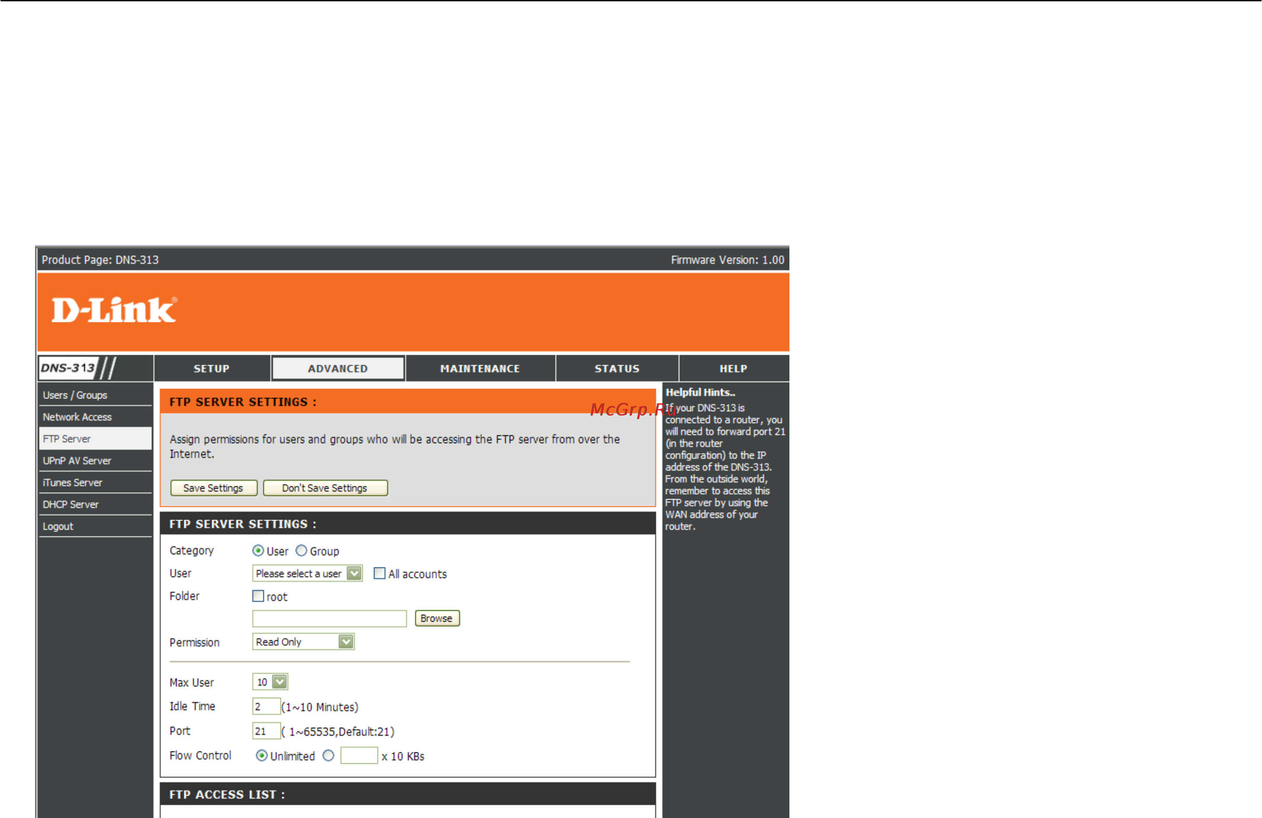The image size is (1262, 818).
Task: Click the Port number input field
Action: pyautogui.click(x=266, y=731)
